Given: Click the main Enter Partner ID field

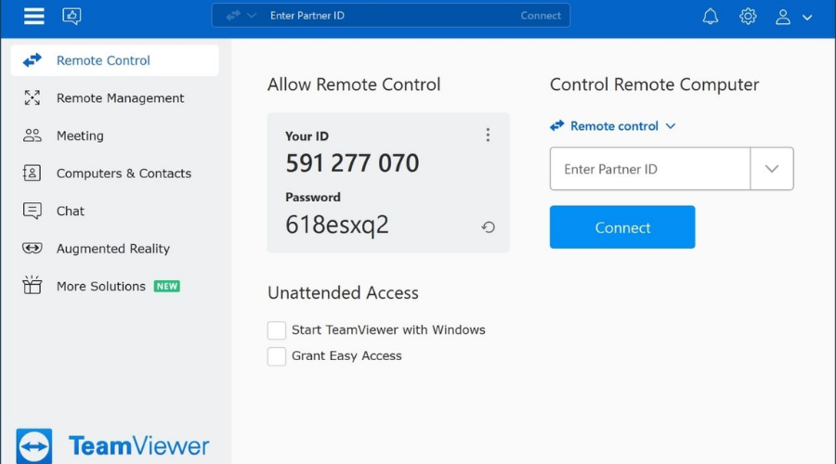Looking at the screenshot, I should tap(650, 169).
